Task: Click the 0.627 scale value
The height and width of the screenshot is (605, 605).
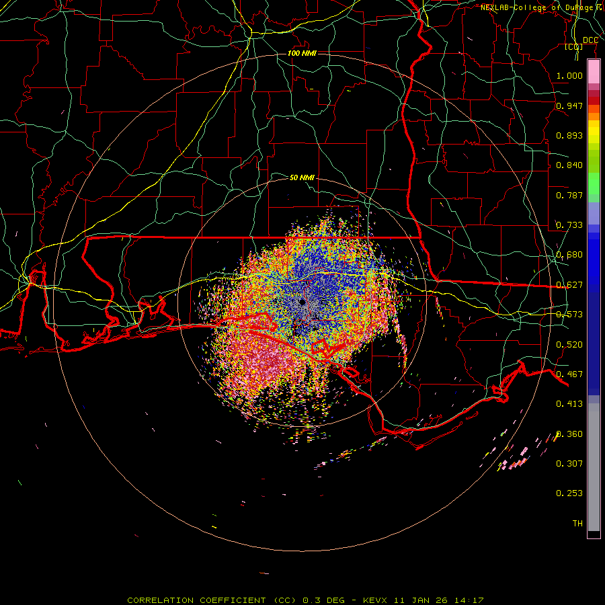Action: coord(569,285)
